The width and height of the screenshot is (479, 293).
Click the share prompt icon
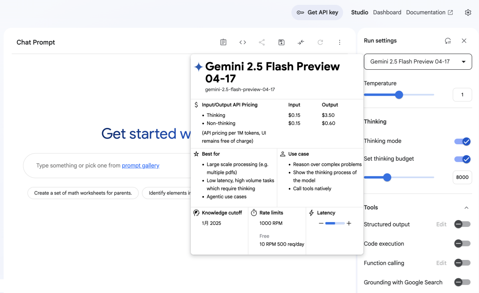tap(262, 42)
